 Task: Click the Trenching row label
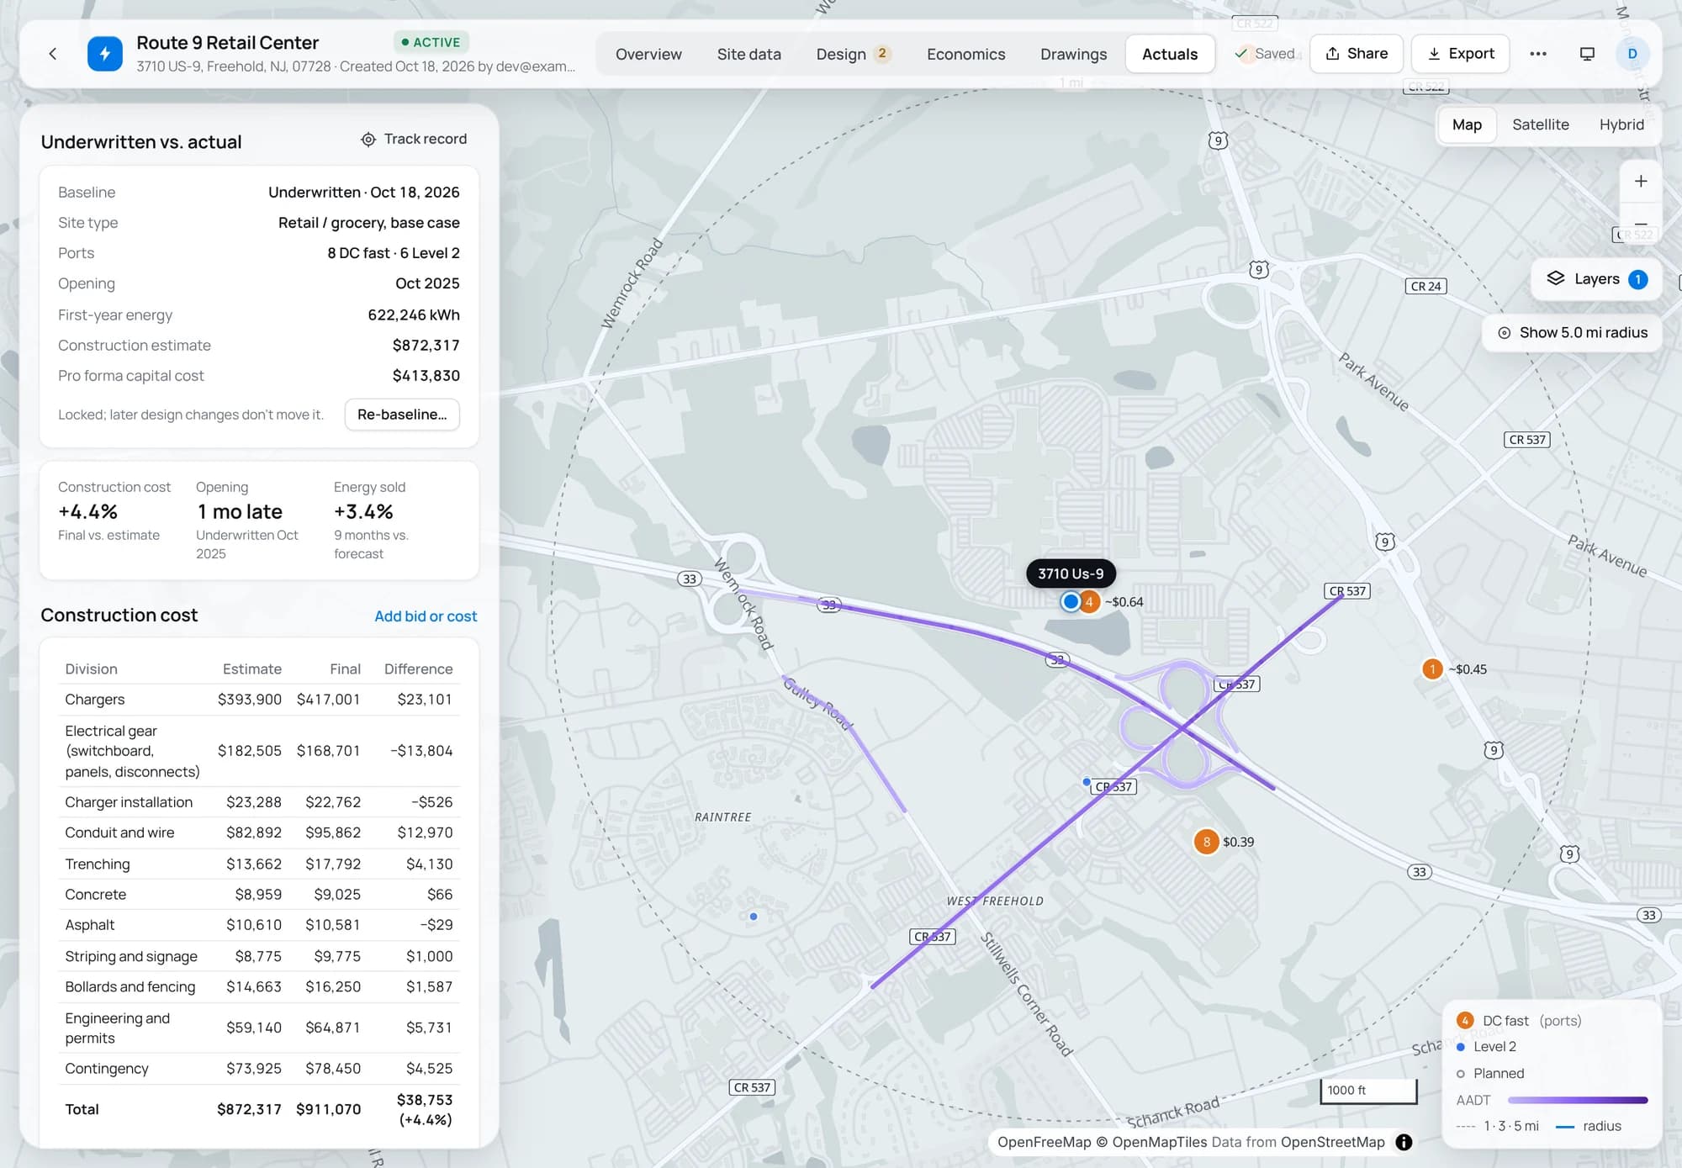coord(98,864)
